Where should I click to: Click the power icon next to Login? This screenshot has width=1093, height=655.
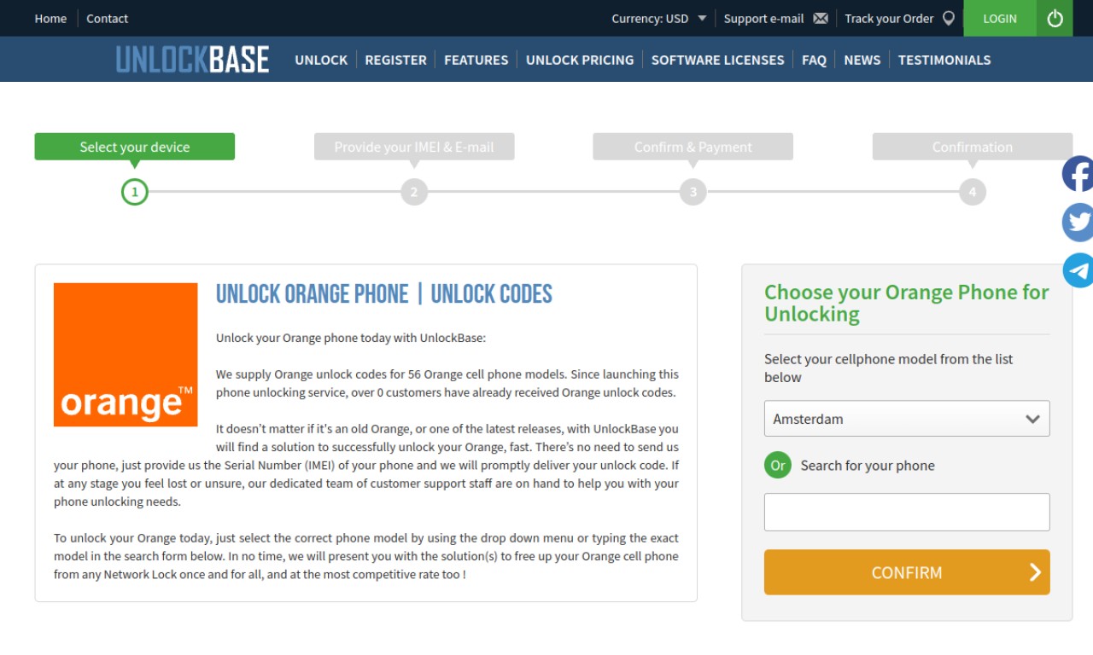tap(1055, 18)
